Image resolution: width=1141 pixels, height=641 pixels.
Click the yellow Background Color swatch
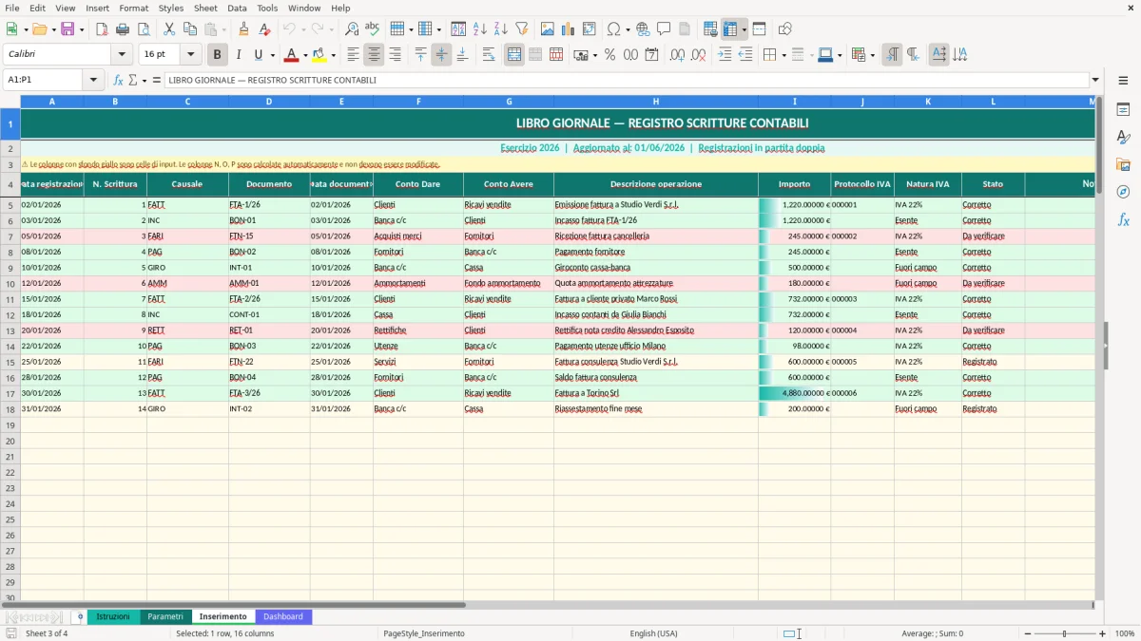click(x=319, y=55)
